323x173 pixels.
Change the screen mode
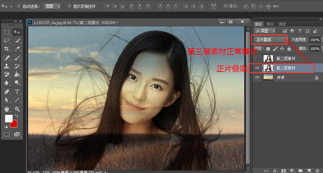coord(17,134)
